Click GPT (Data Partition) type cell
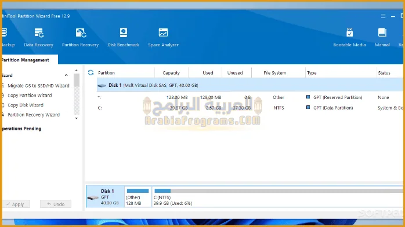This screenshot has width=405, height=227. [333, 108]
